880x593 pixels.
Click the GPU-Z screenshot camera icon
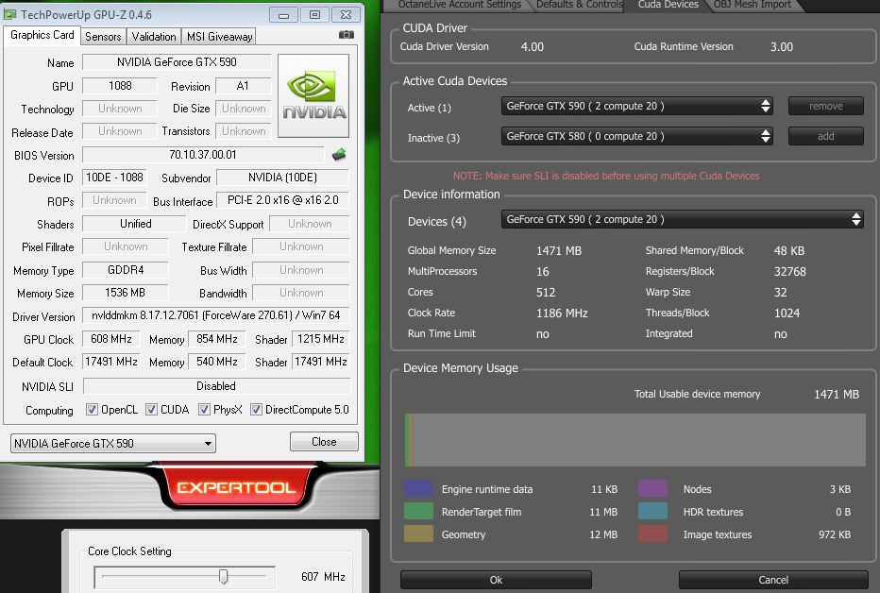347,35
